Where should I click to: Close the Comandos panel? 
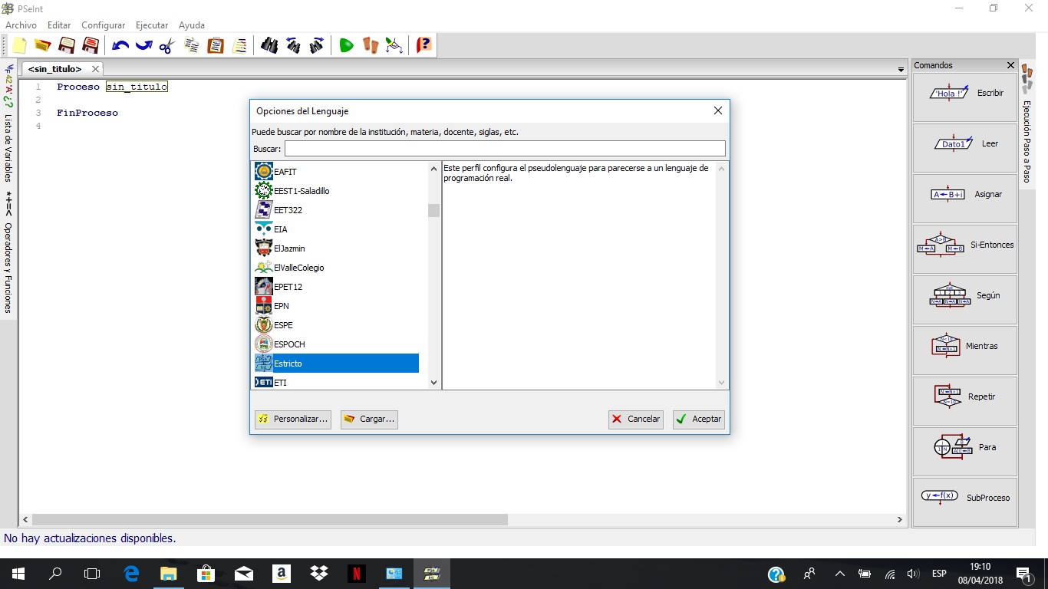click(x=1010, y=65)
